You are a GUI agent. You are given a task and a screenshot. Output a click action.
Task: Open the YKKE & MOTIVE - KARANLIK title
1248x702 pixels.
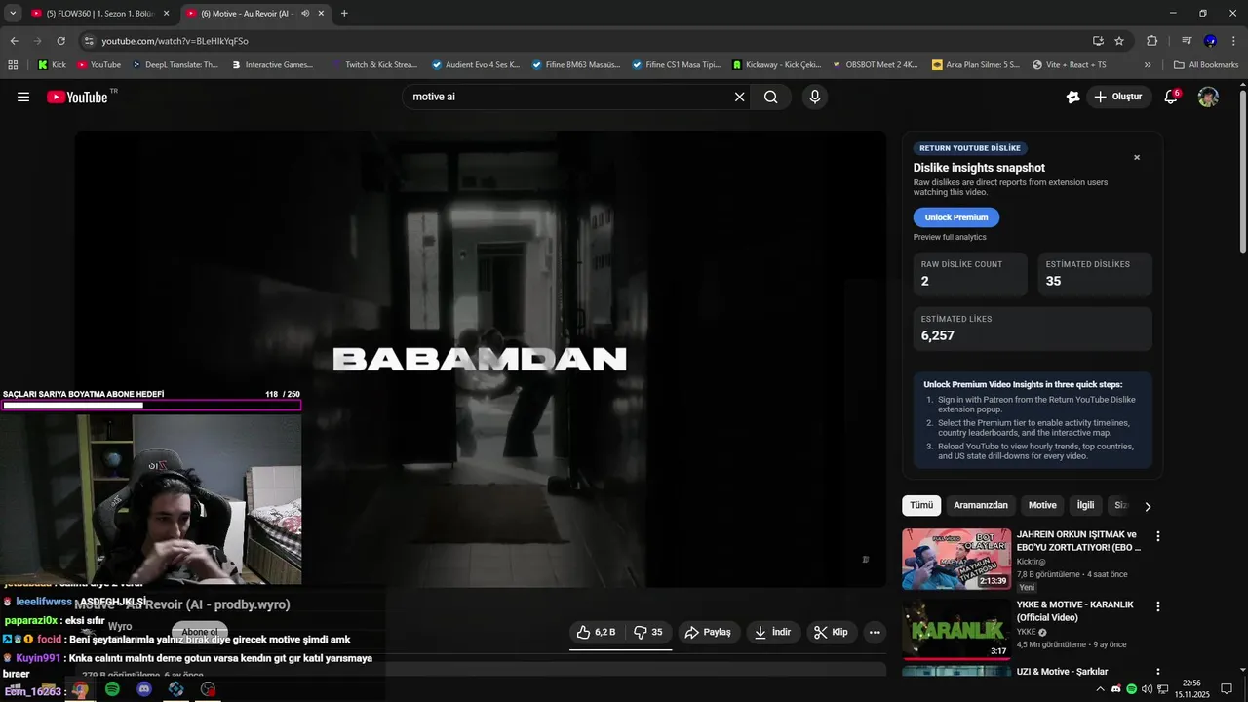(x=1074, y=610)
